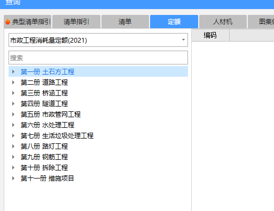Expand 第九册 钢筋工程 node
Viewport: 274px width, 211px height.
[x=13, y=157]
